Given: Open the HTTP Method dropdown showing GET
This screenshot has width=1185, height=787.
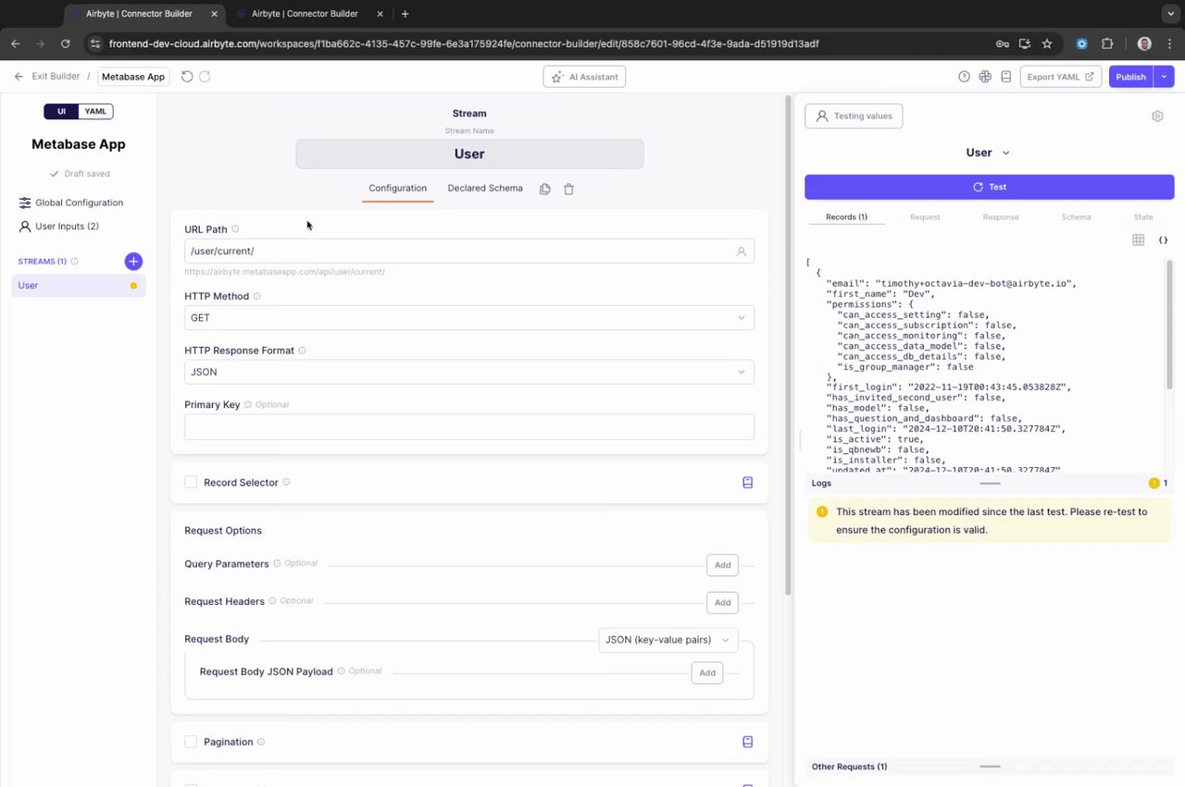Looking at the screenshot, I should pos(469,318).
